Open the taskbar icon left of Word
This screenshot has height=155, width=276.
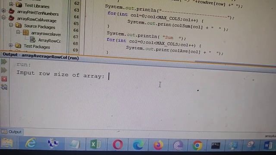tap(251, 145)
